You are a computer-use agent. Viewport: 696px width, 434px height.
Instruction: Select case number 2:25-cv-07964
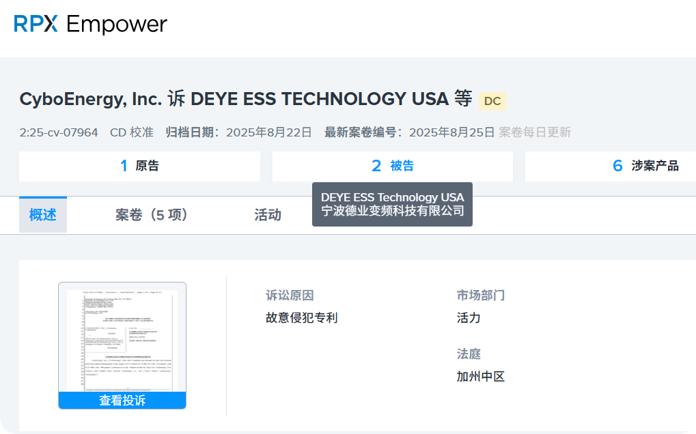pyautogui.click(x=59, y=132)
